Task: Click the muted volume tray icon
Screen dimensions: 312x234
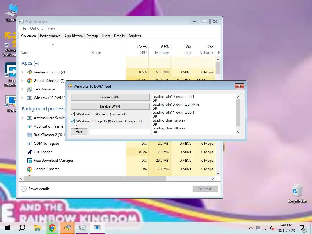Action: [x=272, y=228]
